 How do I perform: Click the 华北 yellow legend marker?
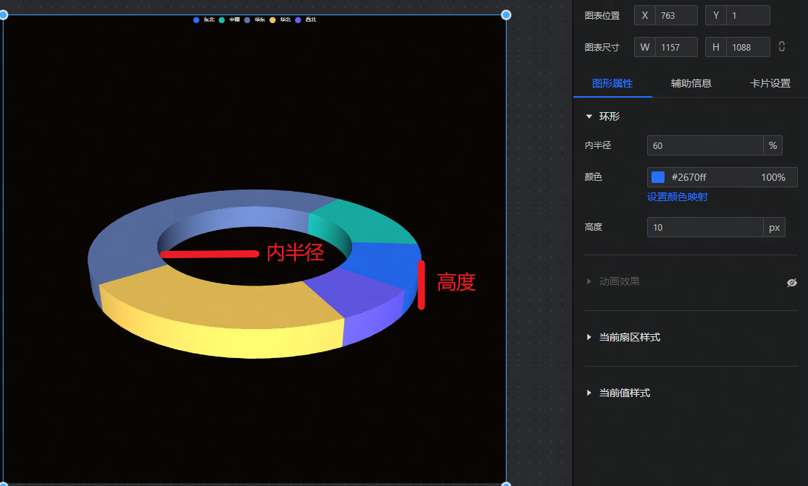[272, 20]
